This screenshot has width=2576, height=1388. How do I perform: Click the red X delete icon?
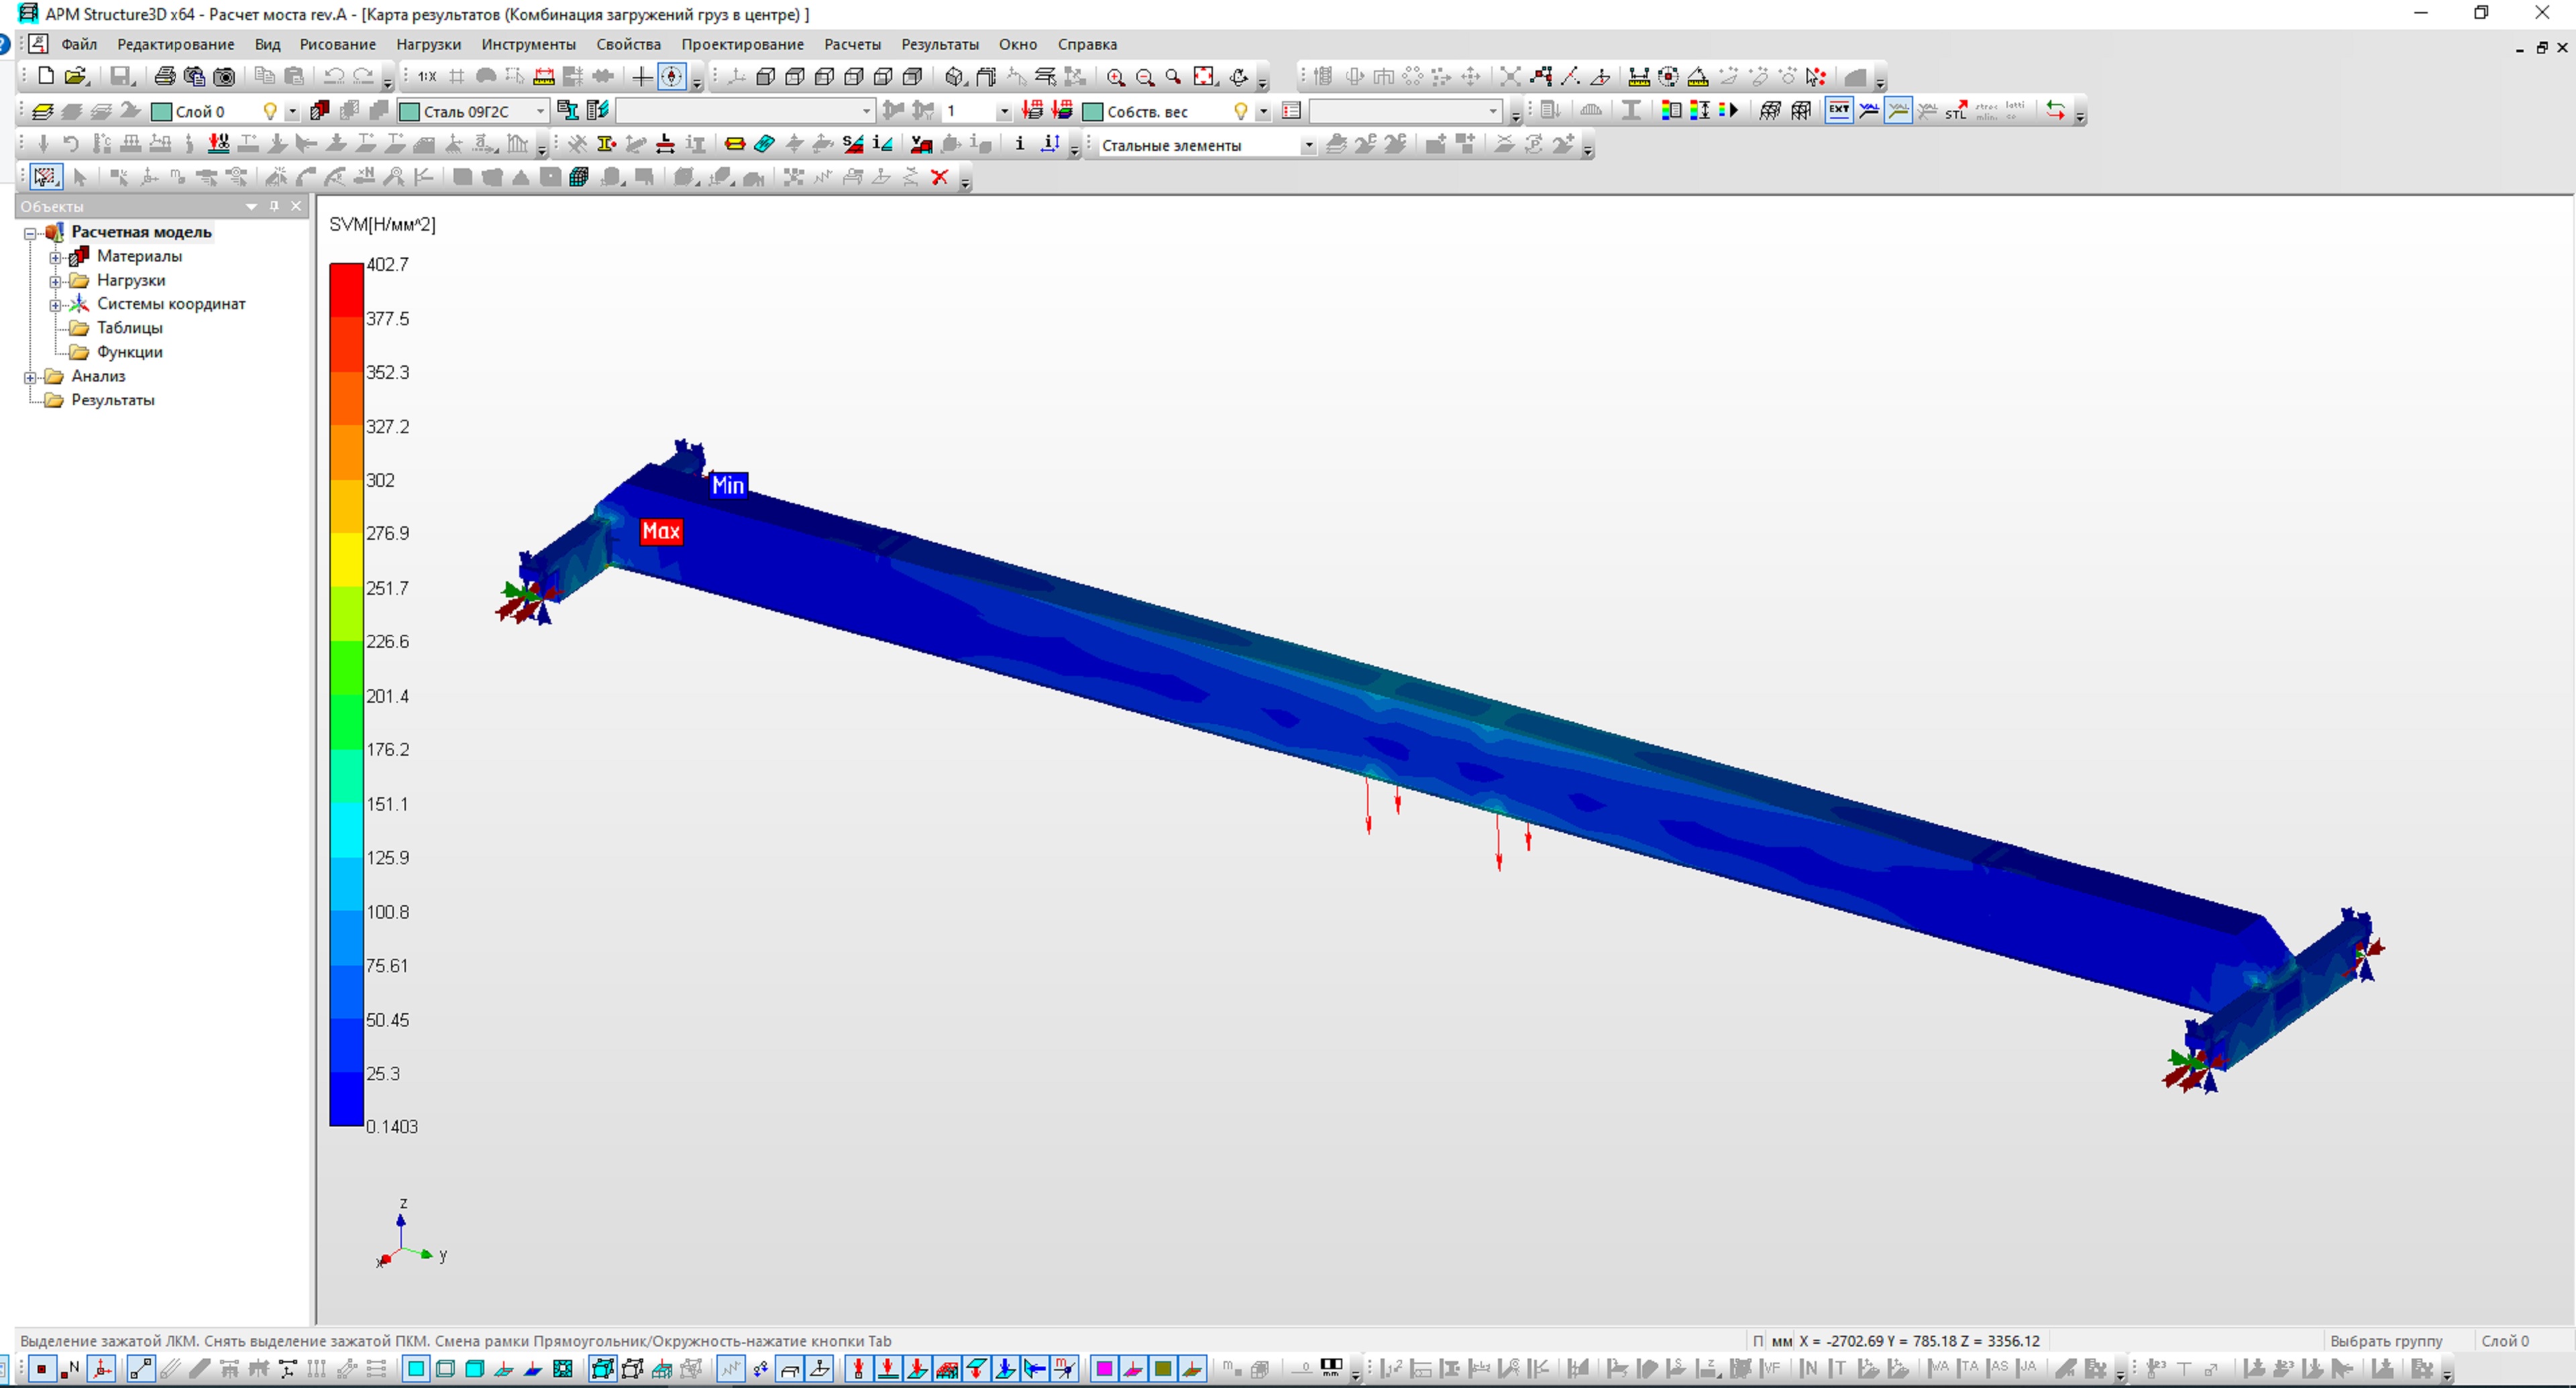click(x=939, y=178)
